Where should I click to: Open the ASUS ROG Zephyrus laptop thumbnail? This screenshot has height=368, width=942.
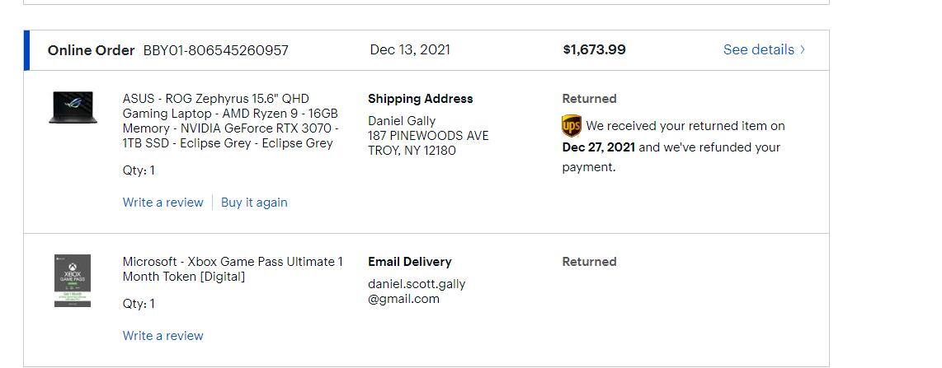(x=73, y=108)
